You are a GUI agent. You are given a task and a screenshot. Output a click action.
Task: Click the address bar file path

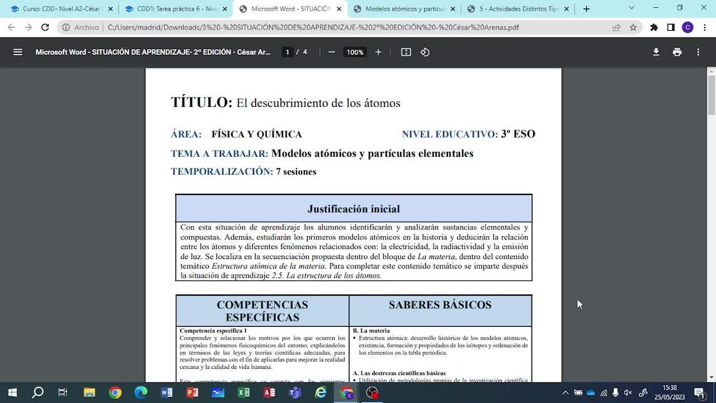point(313,27)
